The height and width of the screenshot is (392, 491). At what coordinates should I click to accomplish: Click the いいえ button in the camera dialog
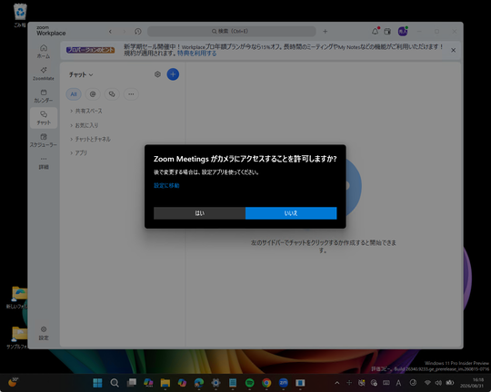[291, 213]
